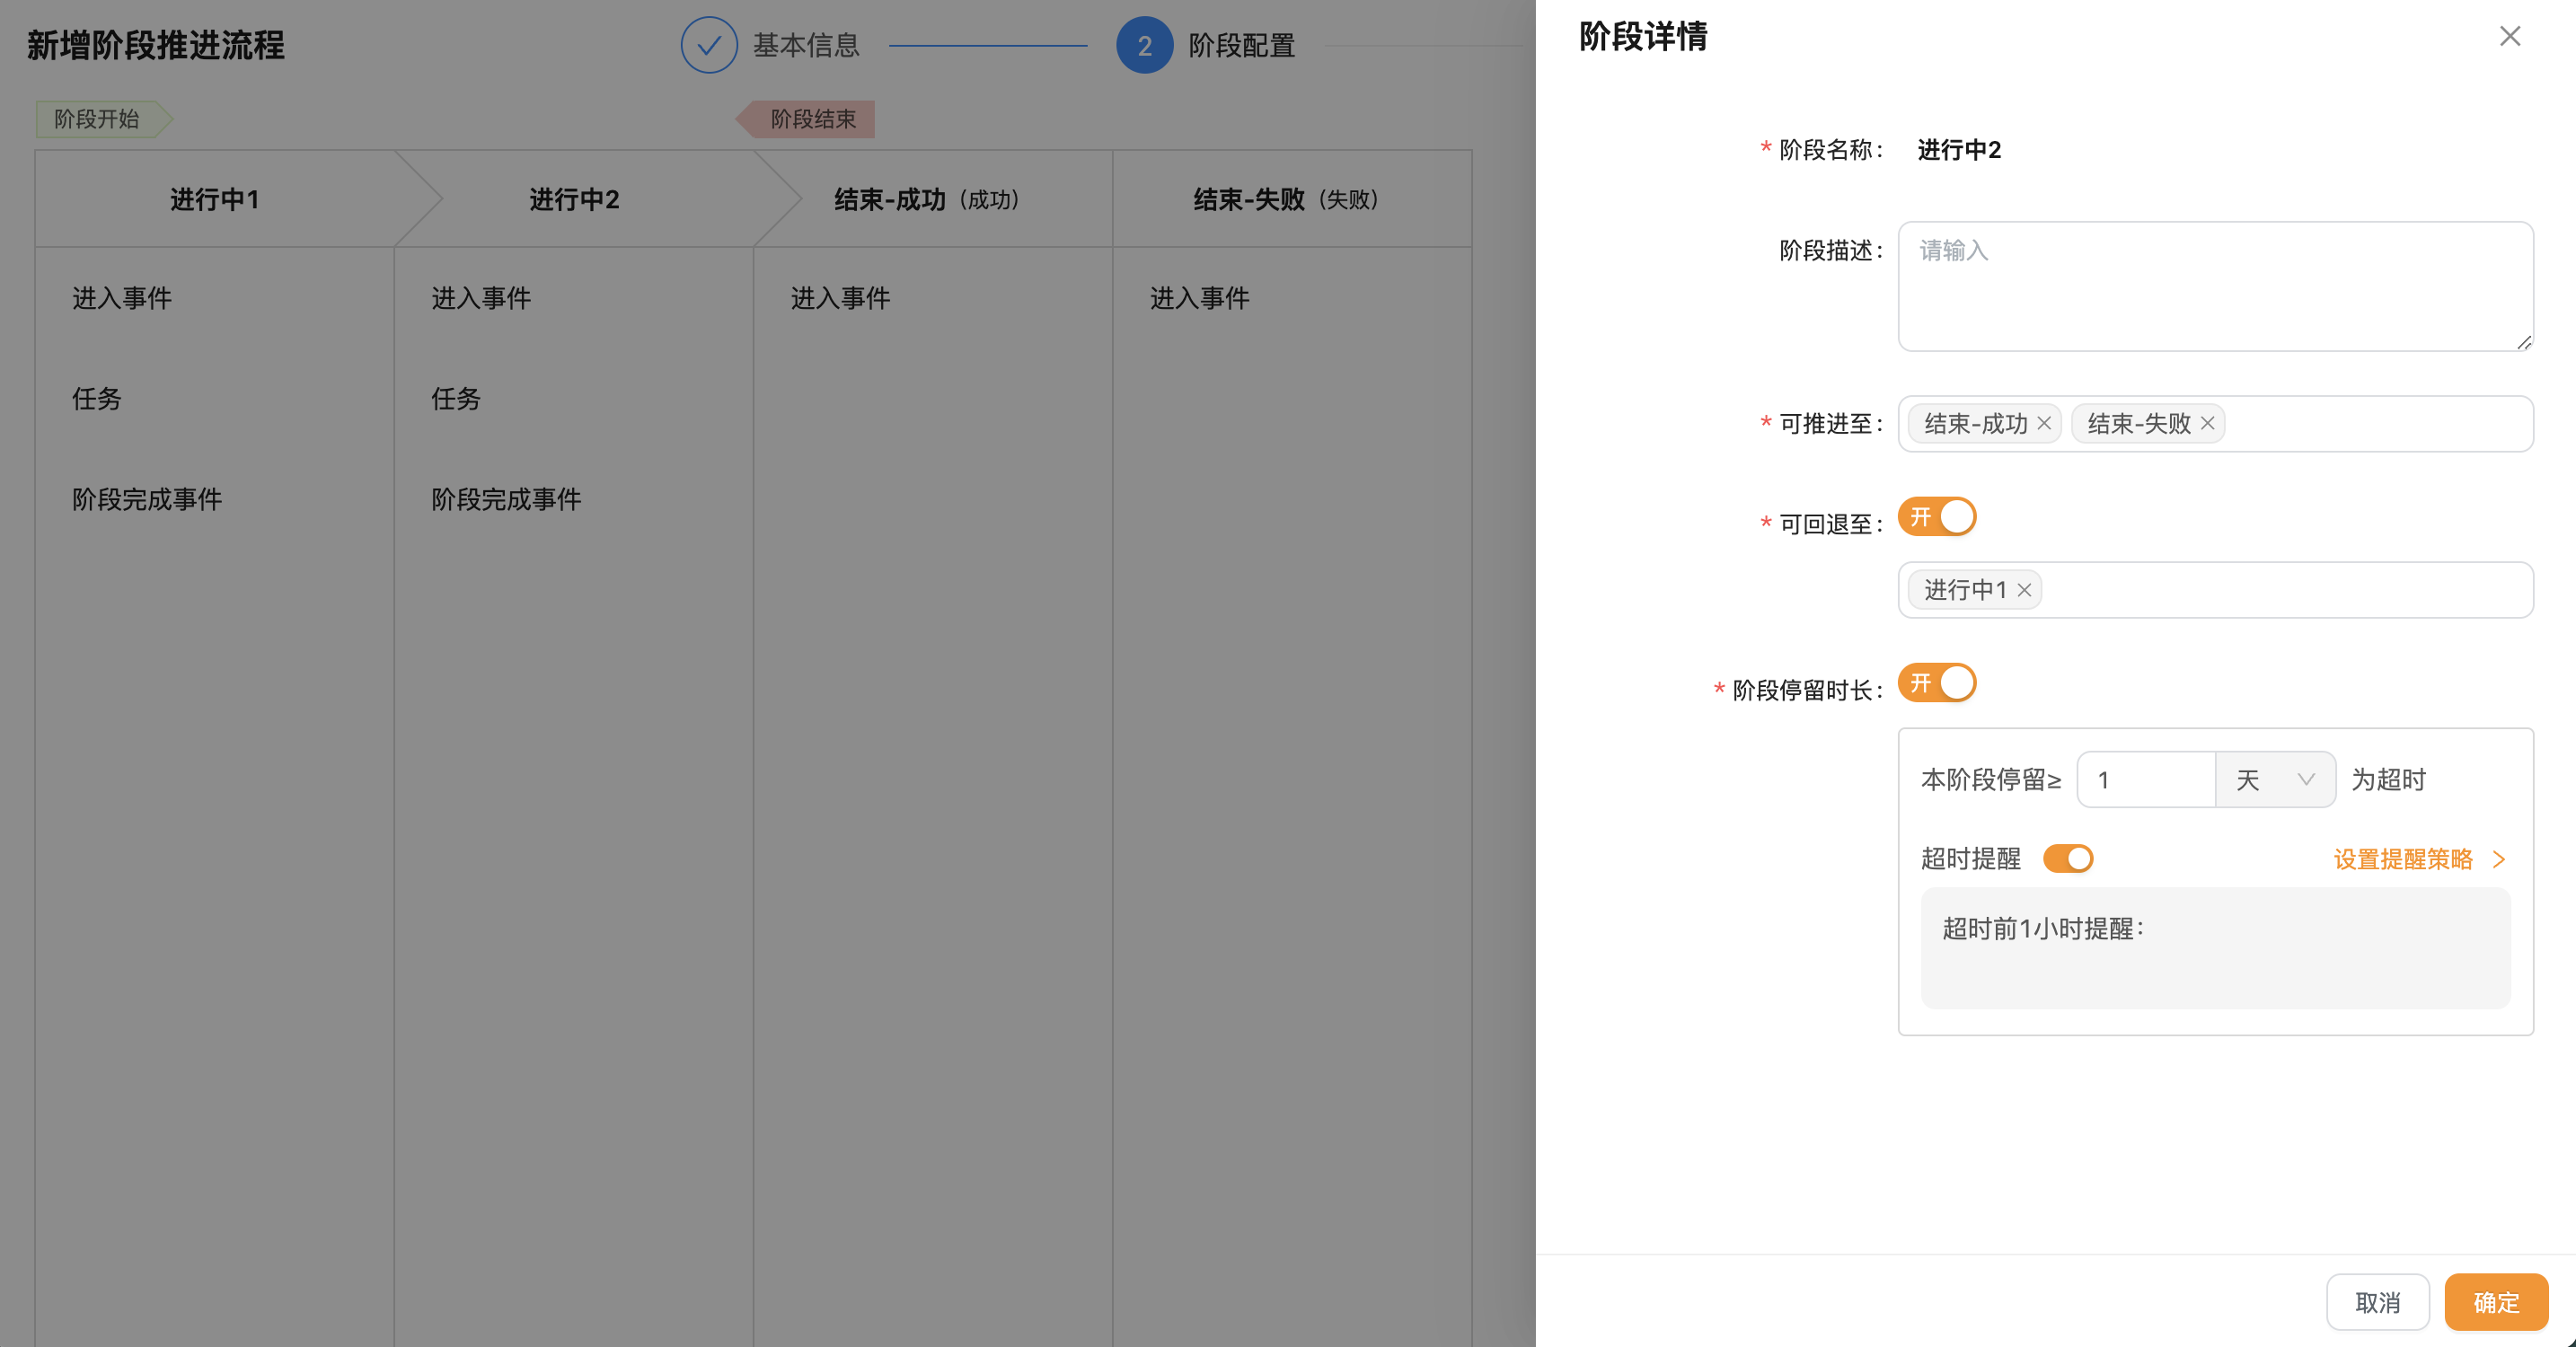This screenshot has width=2576, height=1347.
Task: Click the step 2 阶段配置 circle
Action: 1144,45
